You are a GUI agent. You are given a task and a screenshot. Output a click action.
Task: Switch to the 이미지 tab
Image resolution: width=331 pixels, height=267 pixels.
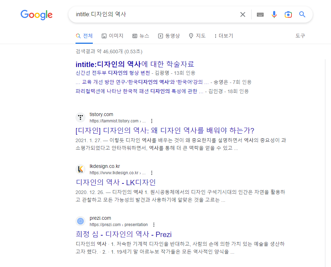113,36
